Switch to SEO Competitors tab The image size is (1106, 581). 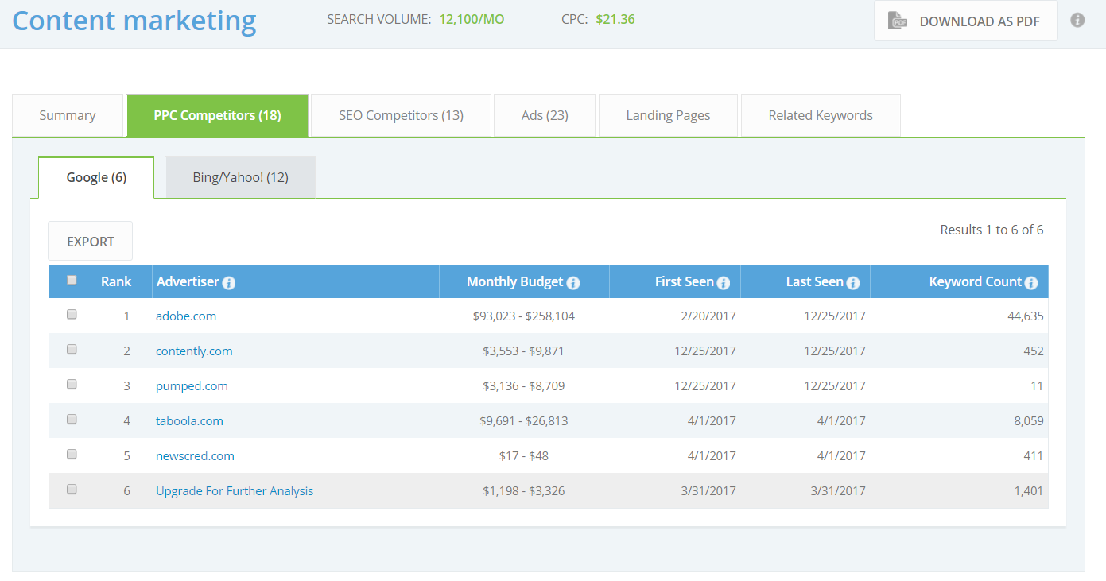tap(401, 116)
